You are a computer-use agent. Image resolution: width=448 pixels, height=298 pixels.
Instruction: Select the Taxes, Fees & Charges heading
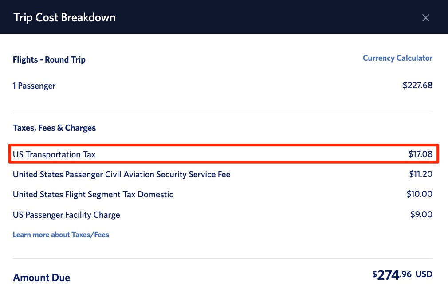pyautogui.click(x=54, y=128)
